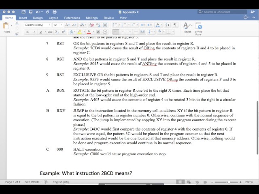Click the English (US) language indicator

[61, 182]
